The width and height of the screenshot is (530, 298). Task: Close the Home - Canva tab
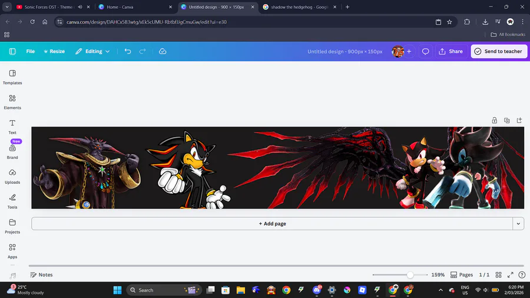pos(170,6)
